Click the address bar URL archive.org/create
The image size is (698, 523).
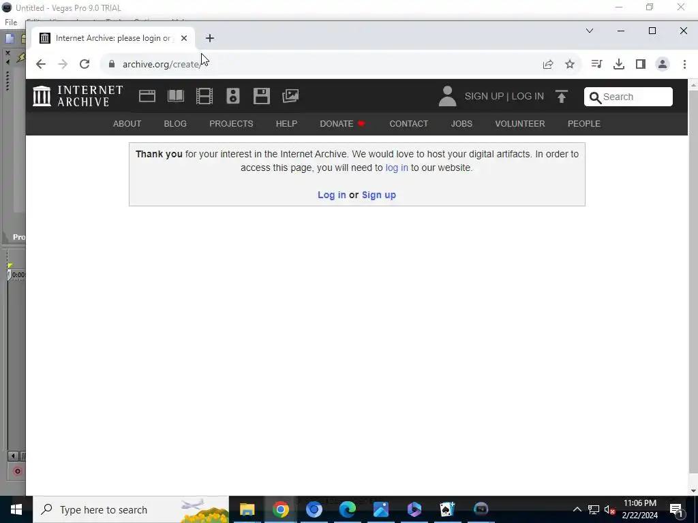[161, 64]
